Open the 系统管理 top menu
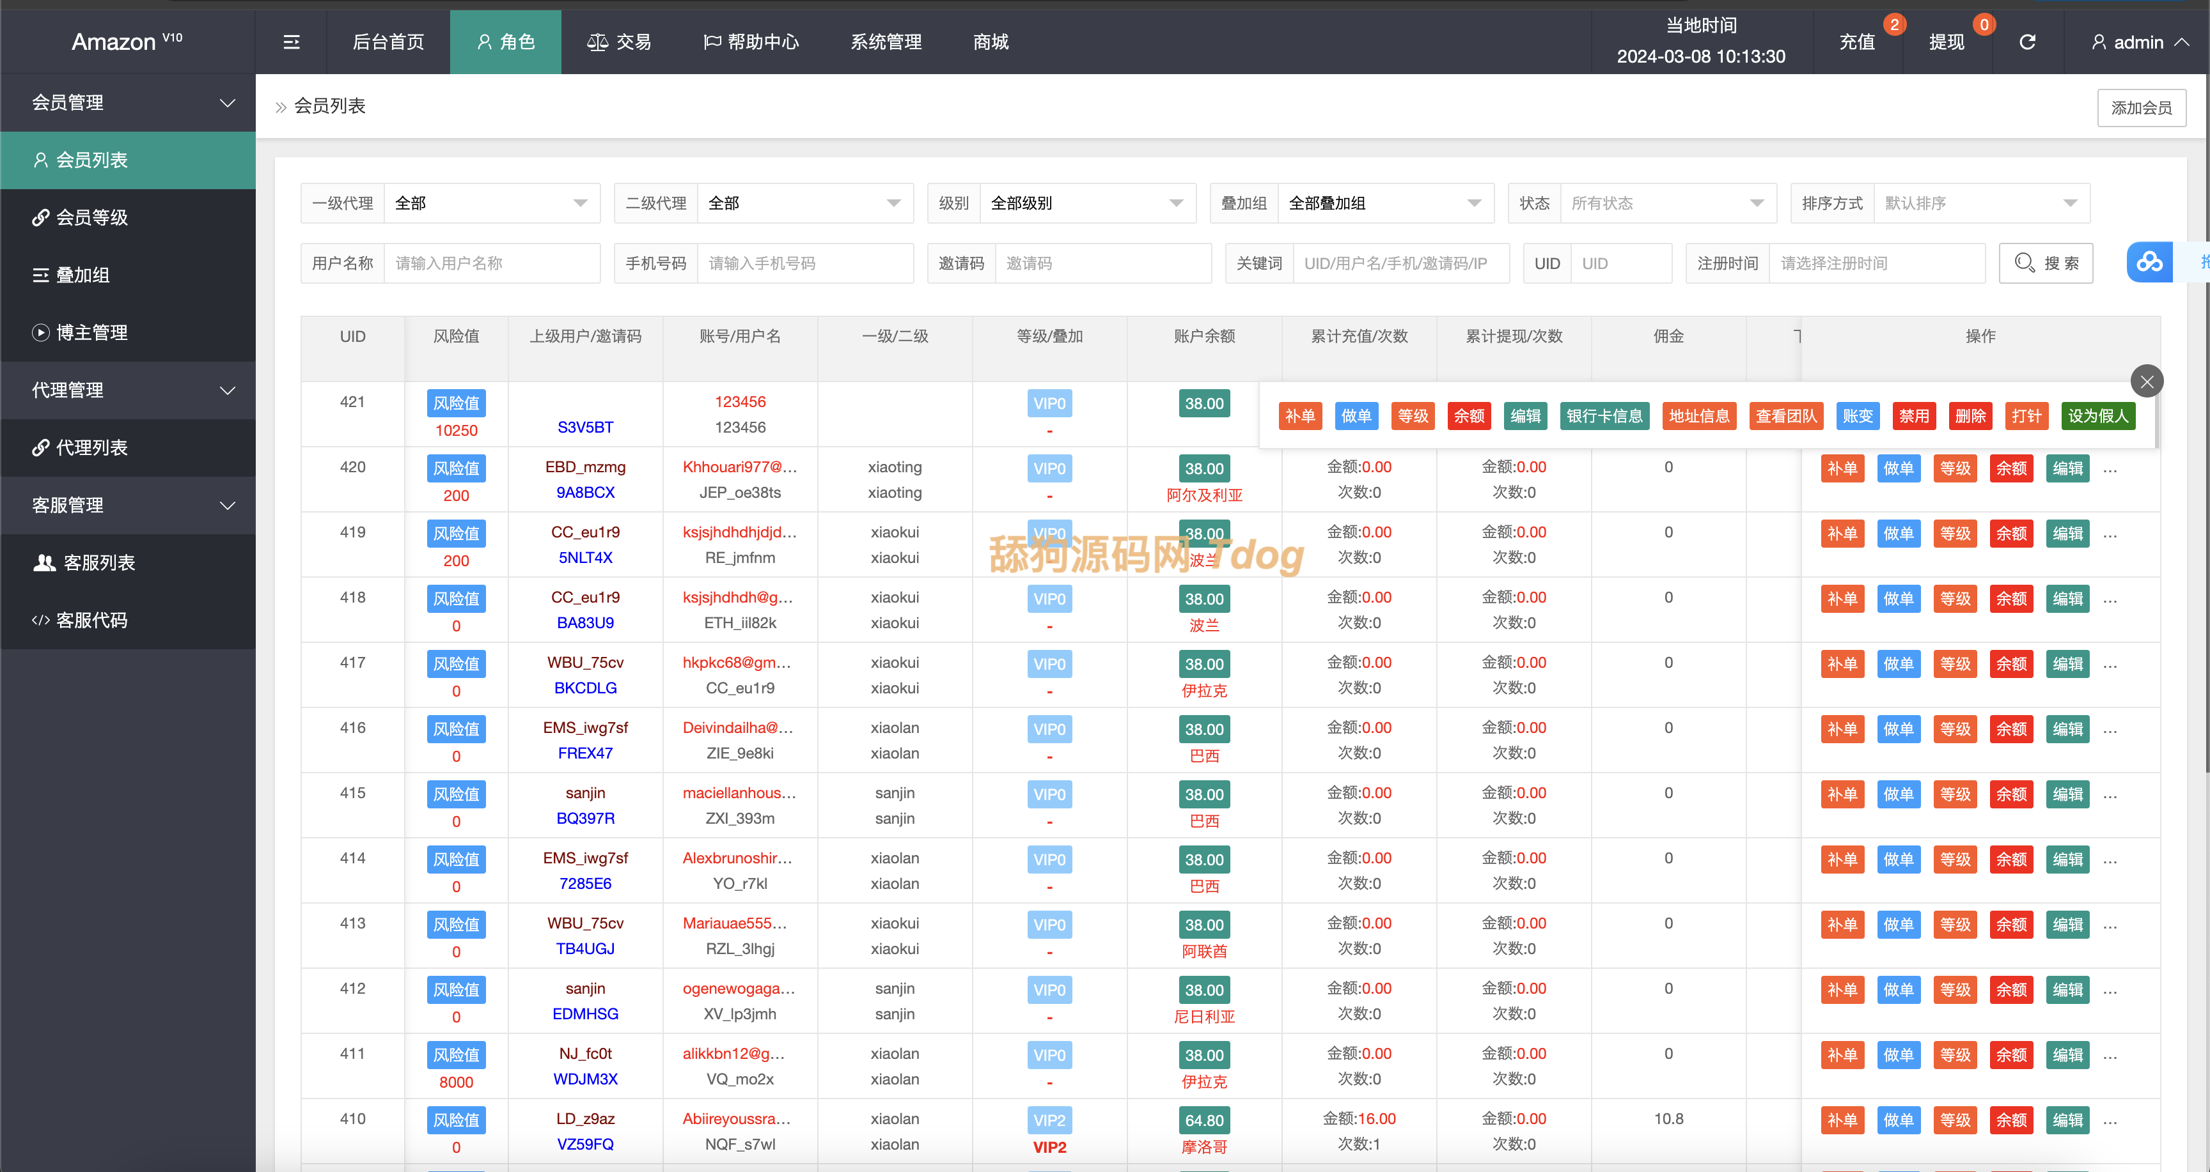2210x1172 pixels. [x=886, y=42]
